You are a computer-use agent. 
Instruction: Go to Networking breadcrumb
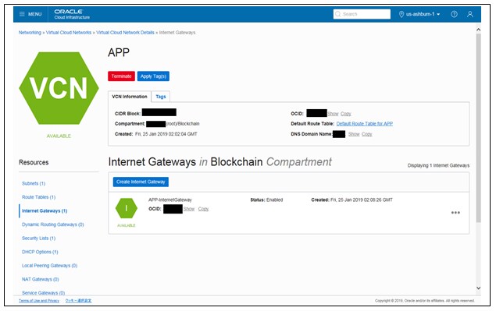30,33
